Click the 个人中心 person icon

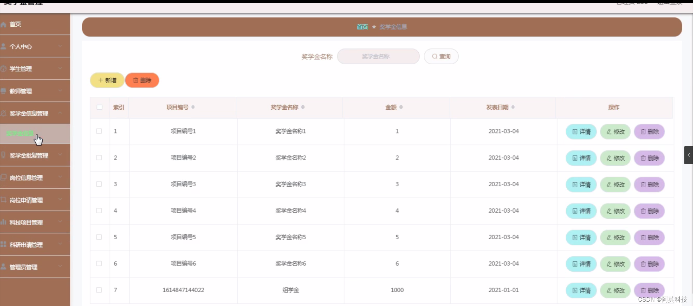tap(4, 47)
